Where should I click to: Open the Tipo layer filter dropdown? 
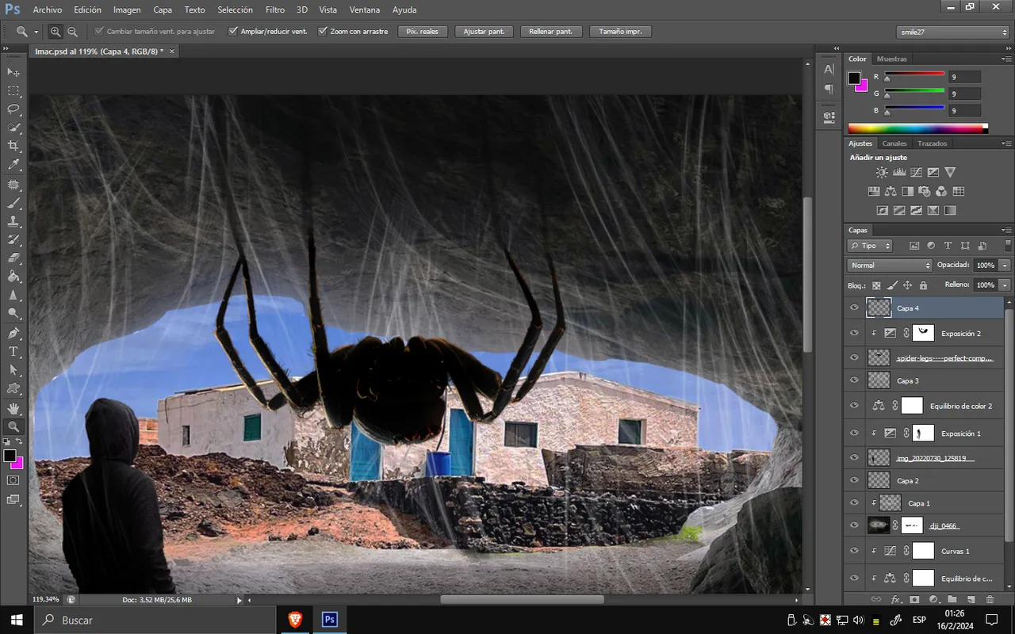pyautogui.click(x=870, y=246)
